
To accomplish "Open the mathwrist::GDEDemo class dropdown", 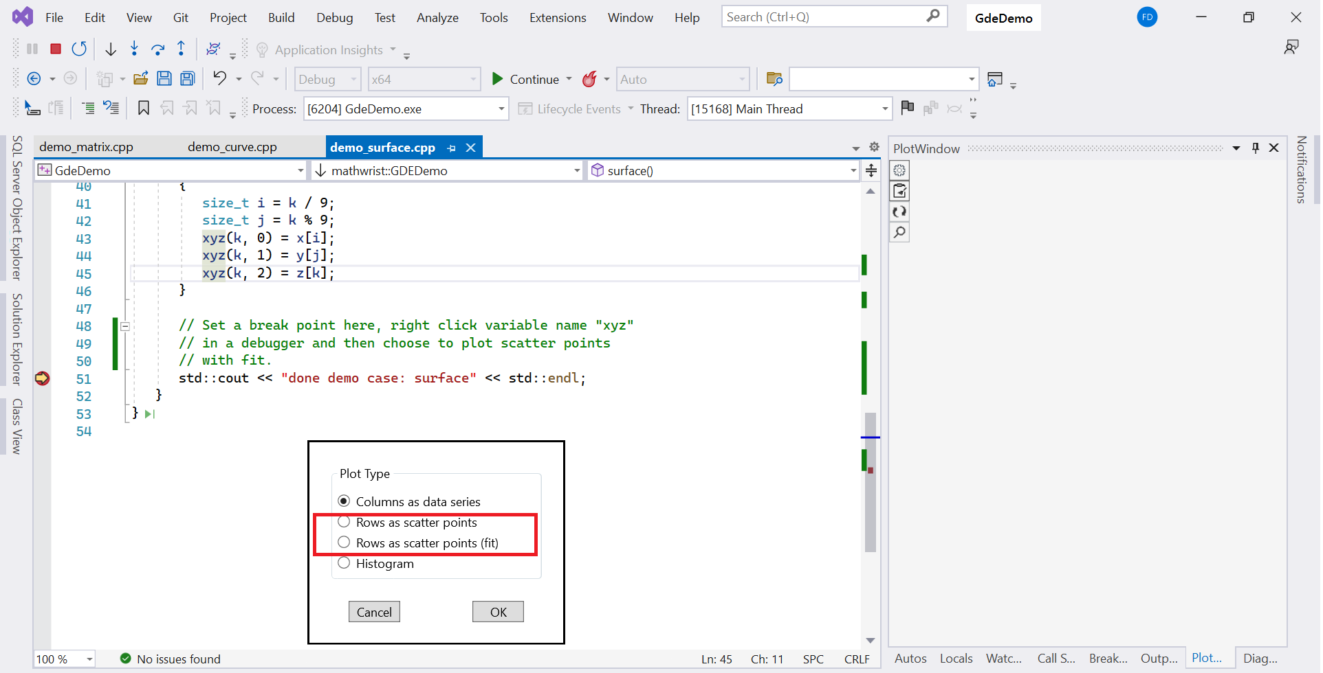I will (x=448, y=170).
